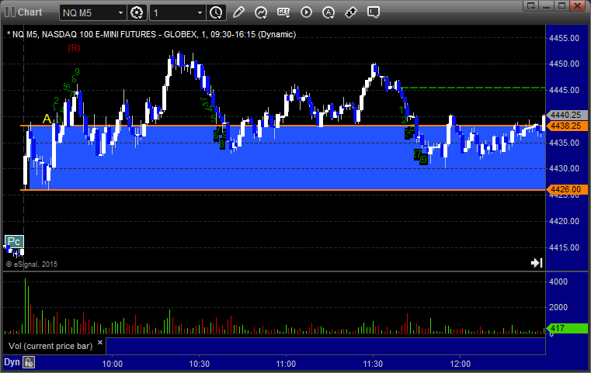Click the 11:30 time axis label
This screenshot has height=373, width=591.
click(x=373, y=364)
